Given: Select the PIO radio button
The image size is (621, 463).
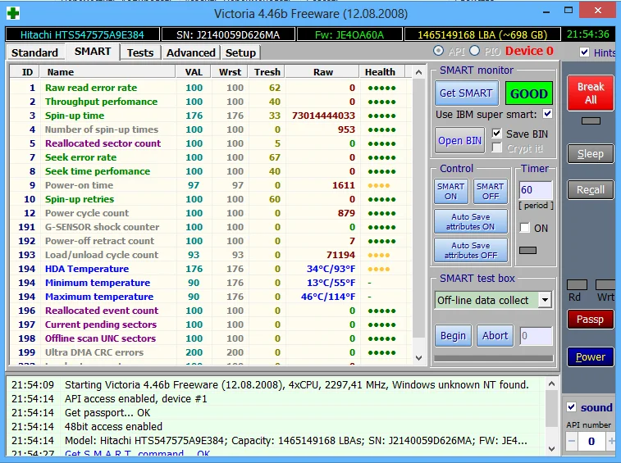Looking at the screenshot, I should (474, 51).
